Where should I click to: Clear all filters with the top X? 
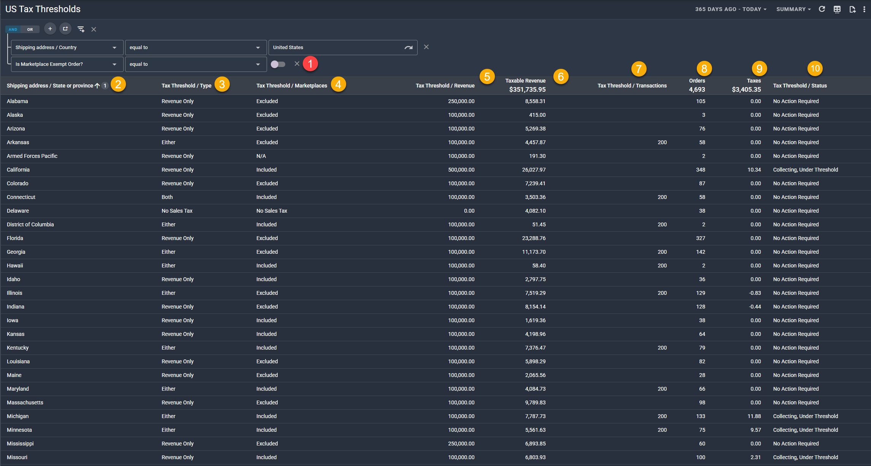click(x=94, y=29)
